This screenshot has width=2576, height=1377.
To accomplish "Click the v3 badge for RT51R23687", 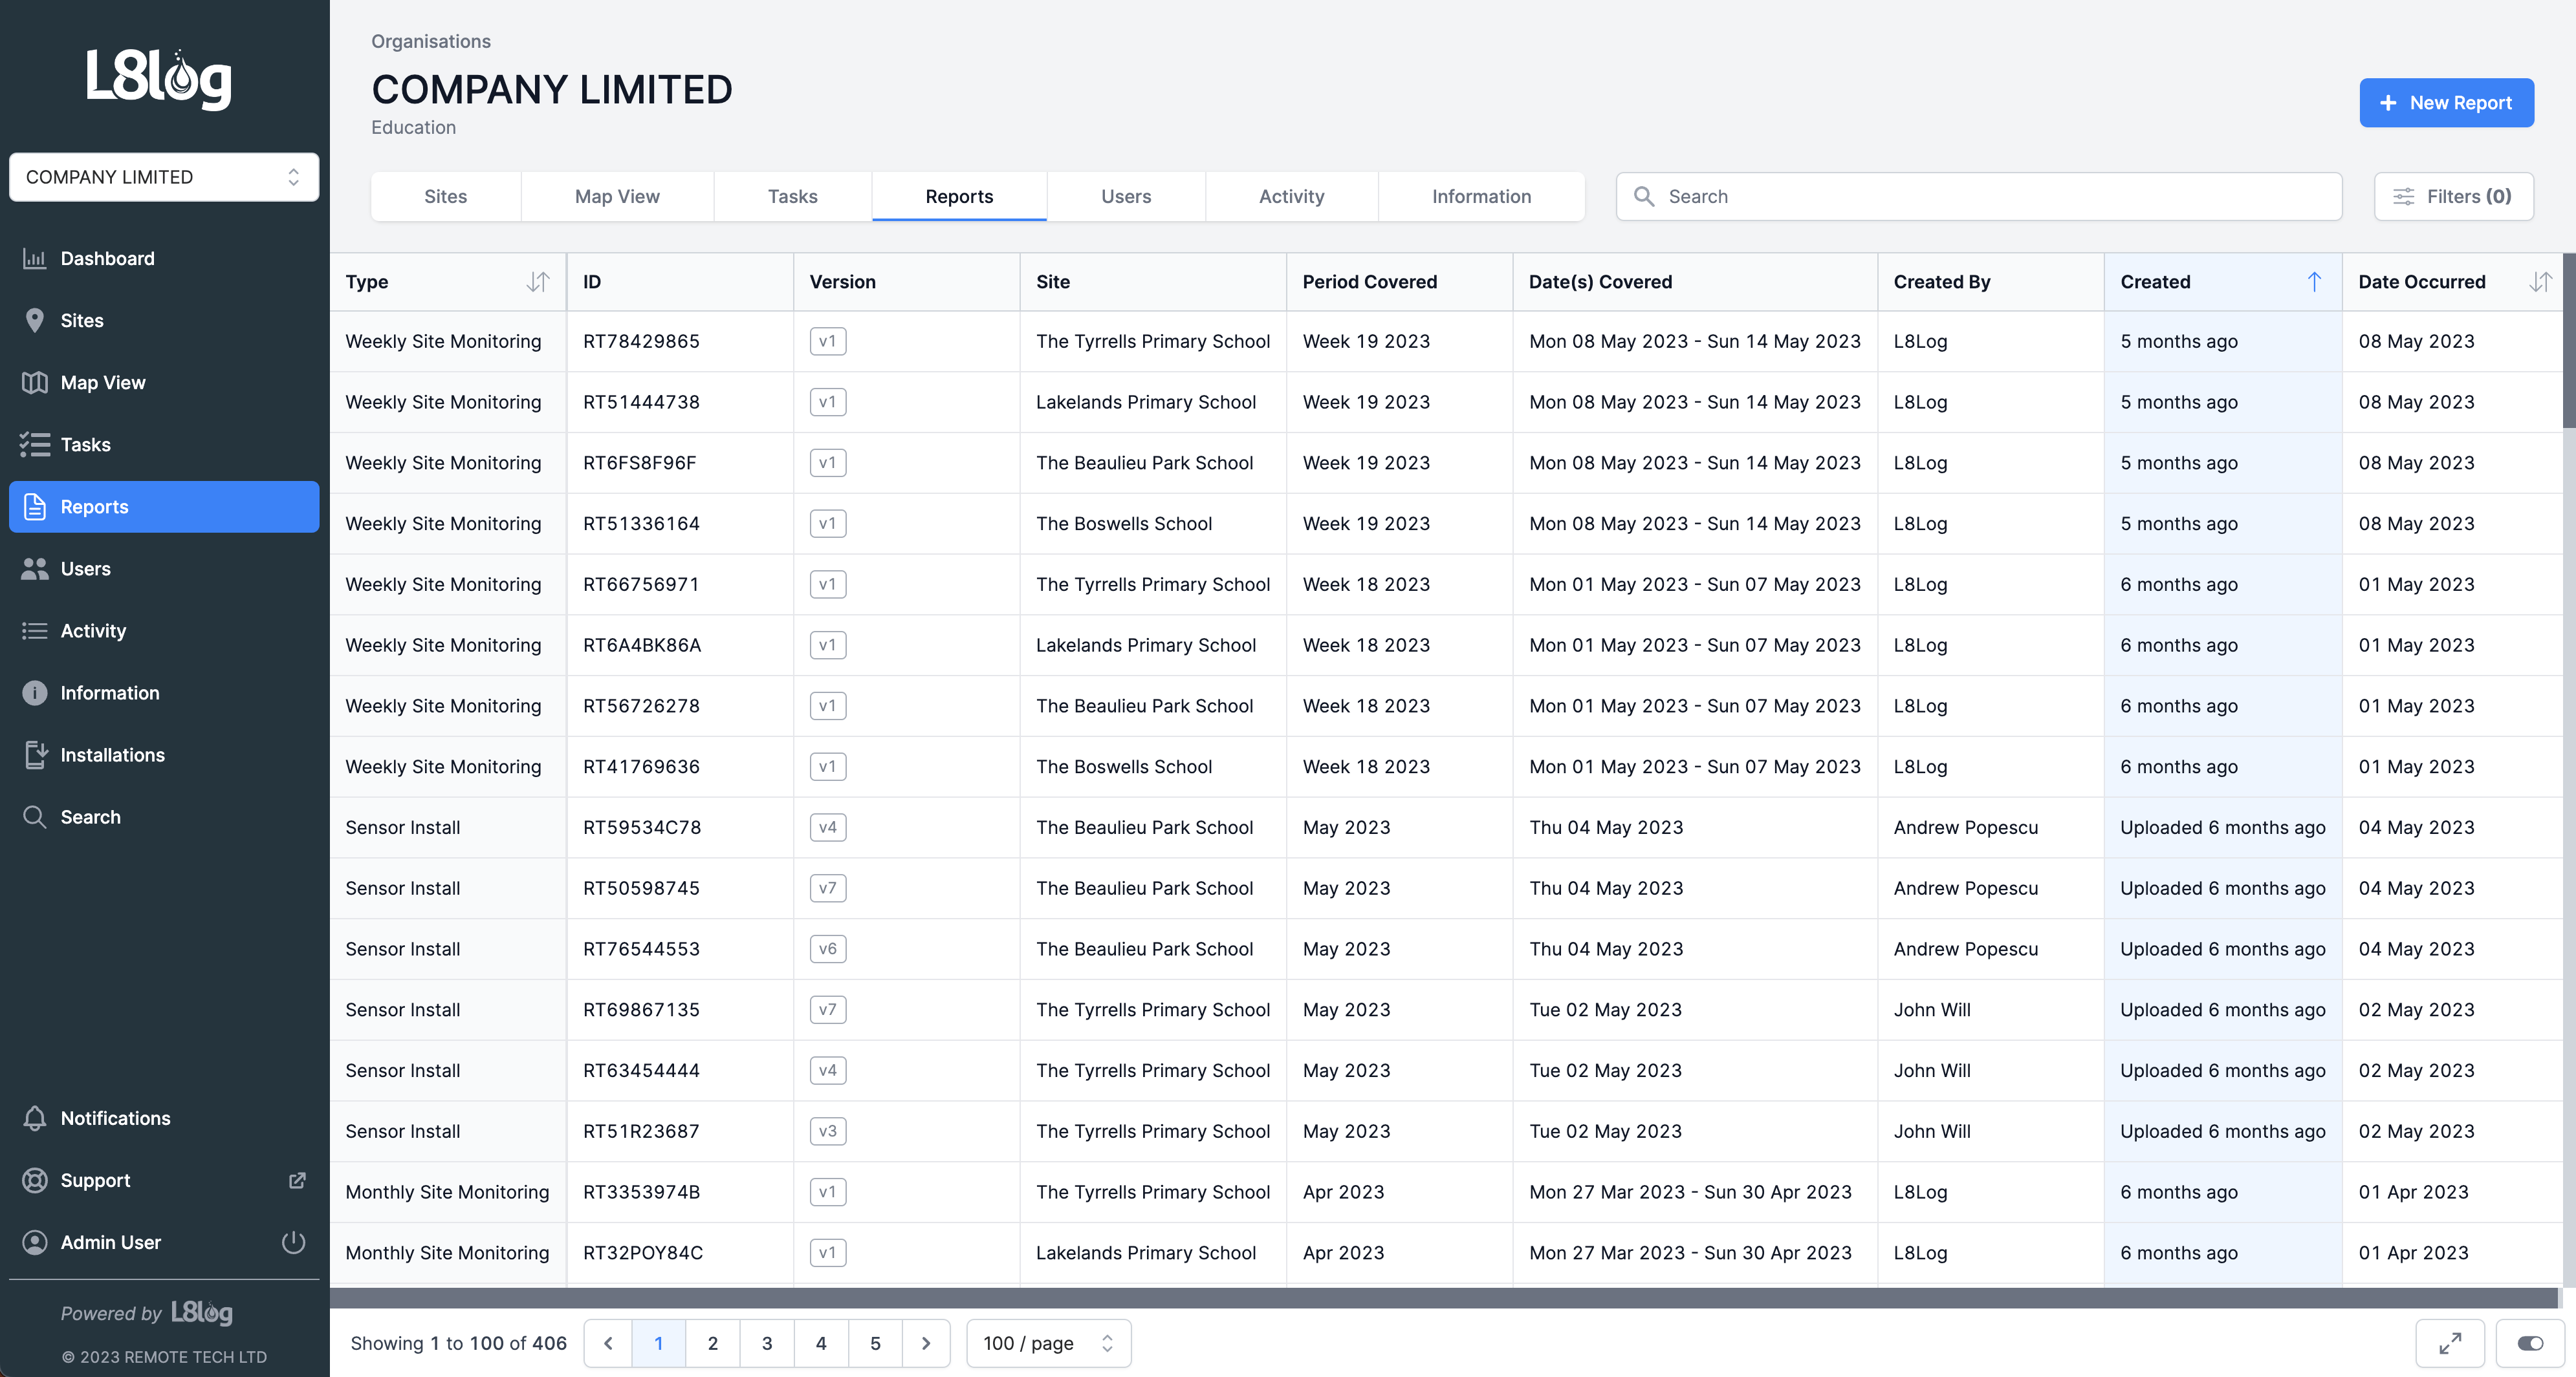I will (x=828, y=1131).
